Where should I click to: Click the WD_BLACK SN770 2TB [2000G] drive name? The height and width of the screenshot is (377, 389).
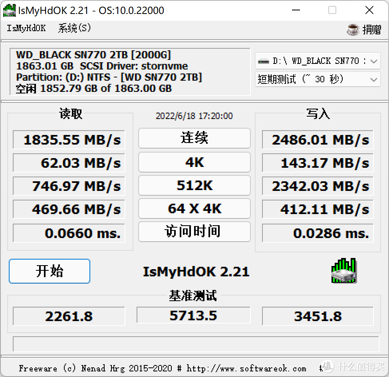point(93,55)
